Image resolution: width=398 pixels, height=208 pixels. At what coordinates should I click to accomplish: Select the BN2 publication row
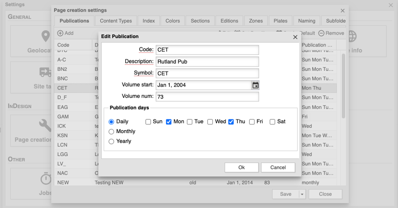tap(195, 69)
